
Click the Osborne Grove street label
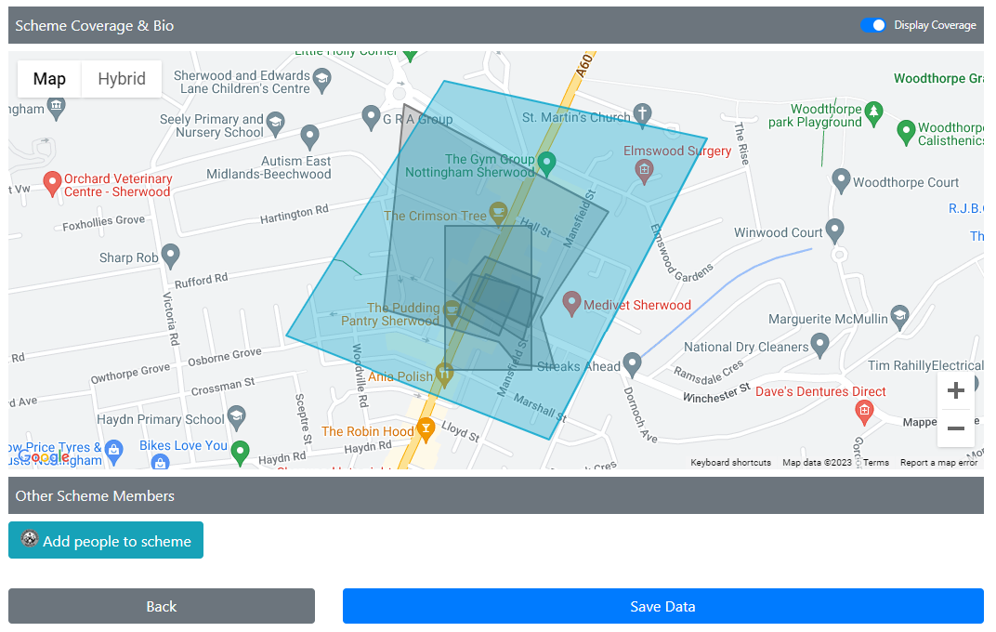[x=224, y=356]
